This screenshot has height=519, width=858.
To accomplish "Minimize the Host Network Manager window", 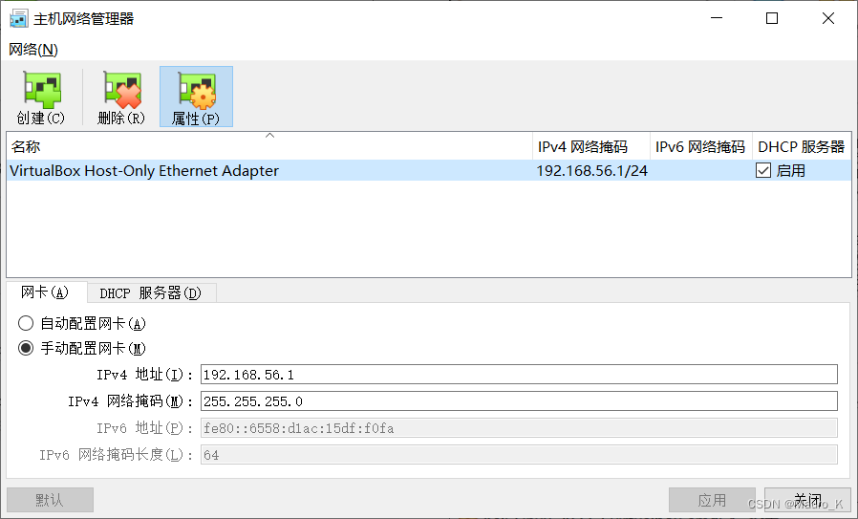I will pos(717,18).
